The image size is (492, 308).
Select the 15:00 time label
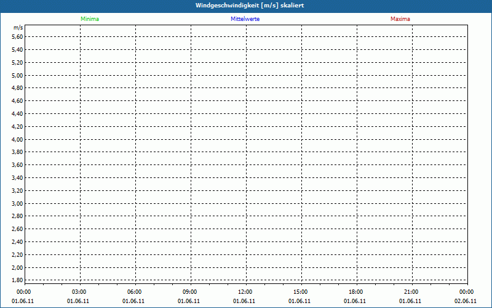pos(301,292)
